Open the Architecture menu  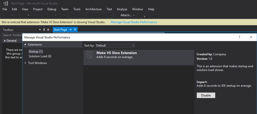93,9
